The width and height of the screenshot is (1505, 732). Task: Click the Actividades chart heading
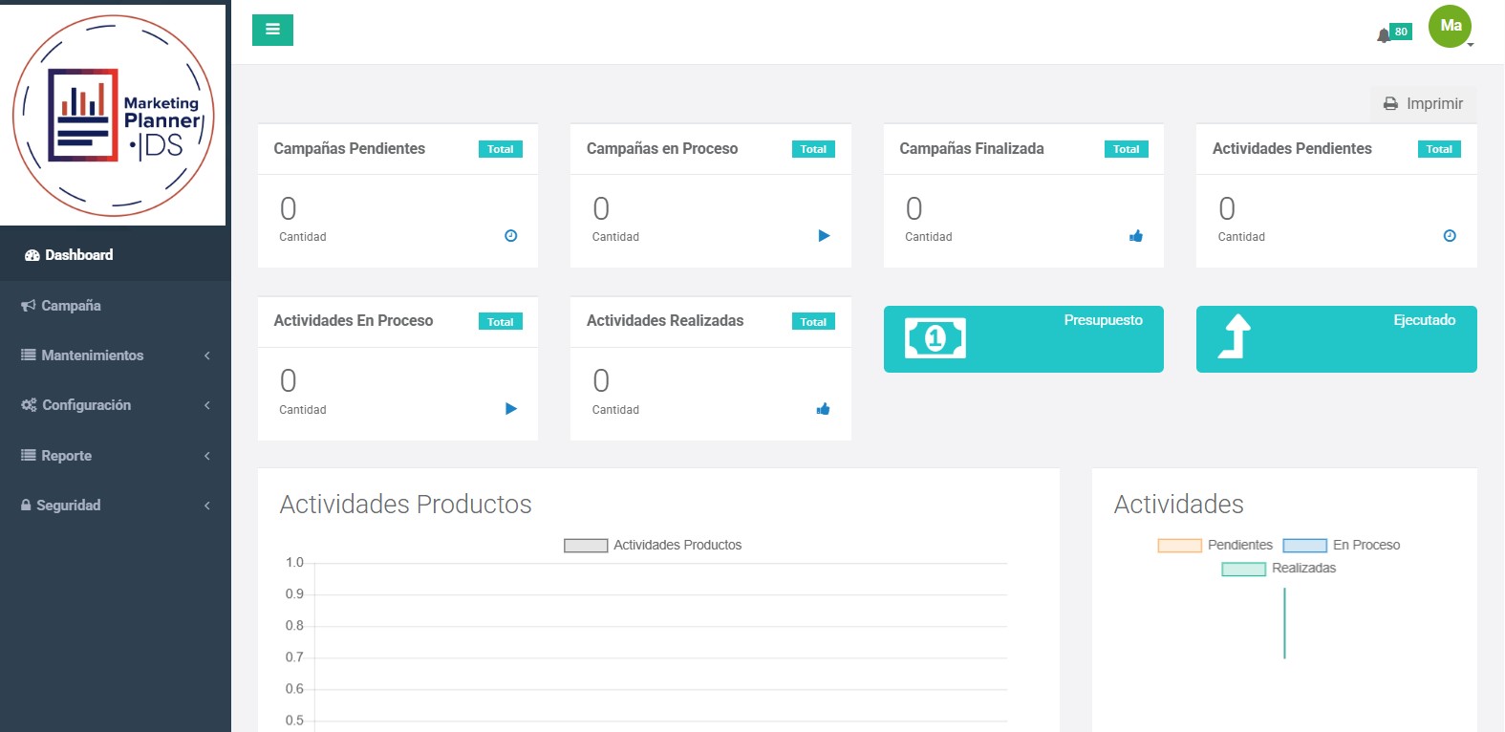pos(1179,504)
